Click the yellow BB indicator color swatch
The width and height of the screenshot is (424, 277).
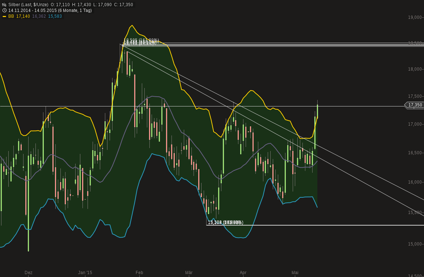click(4, 17)
